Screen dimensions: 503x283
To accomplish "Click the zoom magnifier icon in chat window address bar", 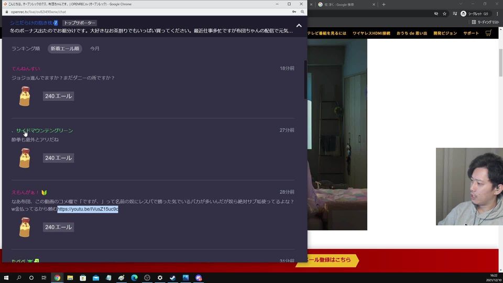I will point(302,12).
